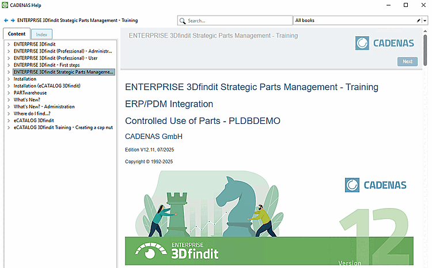432x268 pixels.
Task: Click the chess illustration cover image
Action: point(269,218)
